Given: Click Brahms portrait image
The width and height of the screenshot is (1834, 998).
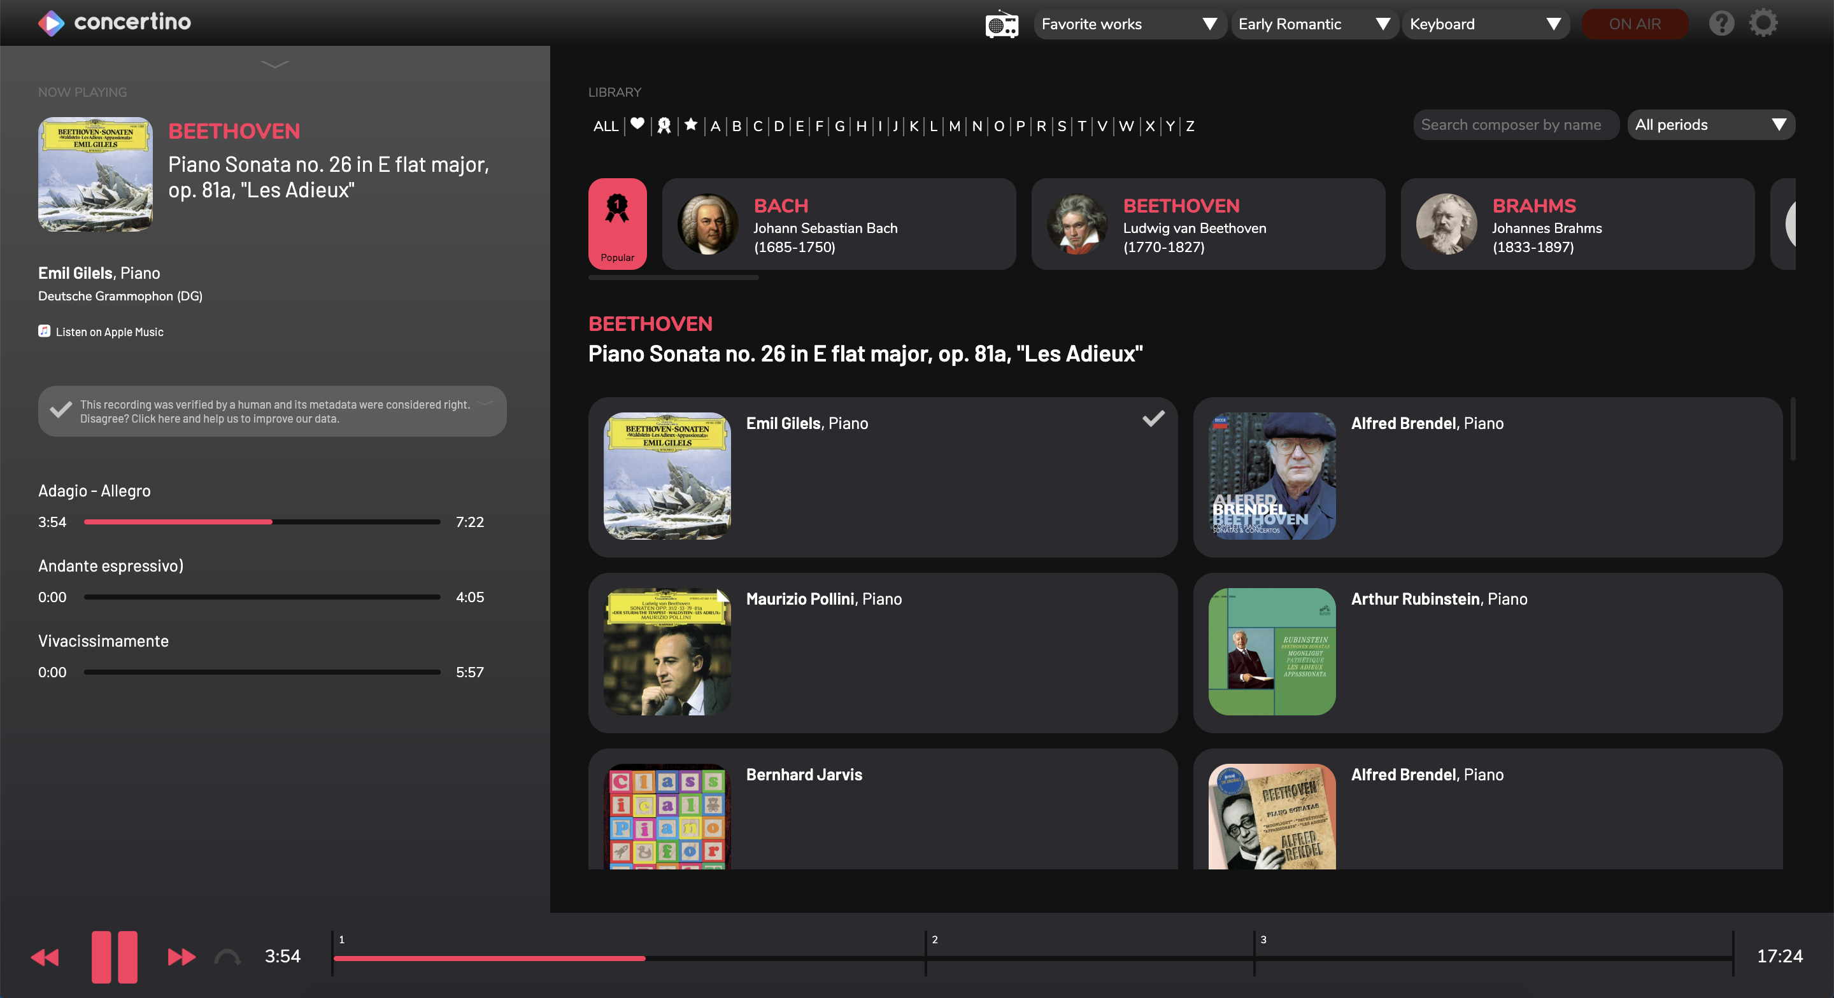Looking at the screenshot, I should point(1446,223).
